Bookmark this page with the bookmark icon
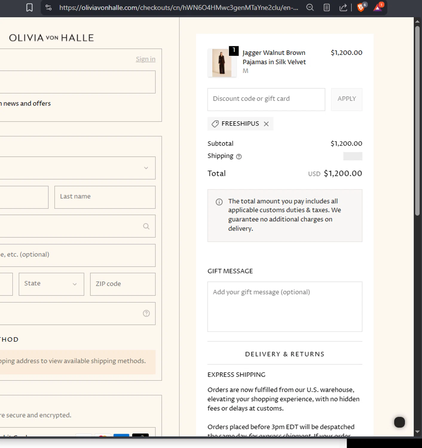This screenshot has height=448, width=422. 29,7
